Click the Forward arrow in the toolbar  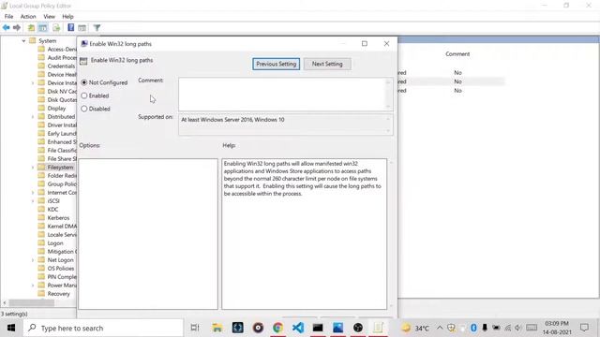[17, 27]
